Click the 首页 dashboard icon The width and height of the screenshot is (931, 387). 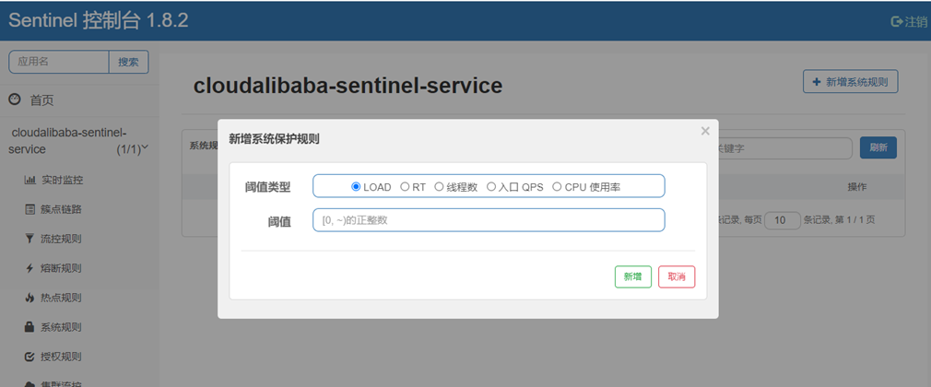coord(15,100)
